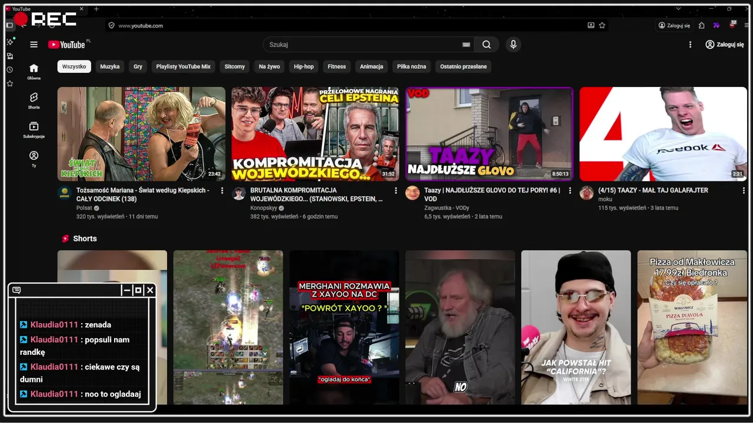Open the moku channel link
The width and height of the screenshot is (753, 423).
605,199
